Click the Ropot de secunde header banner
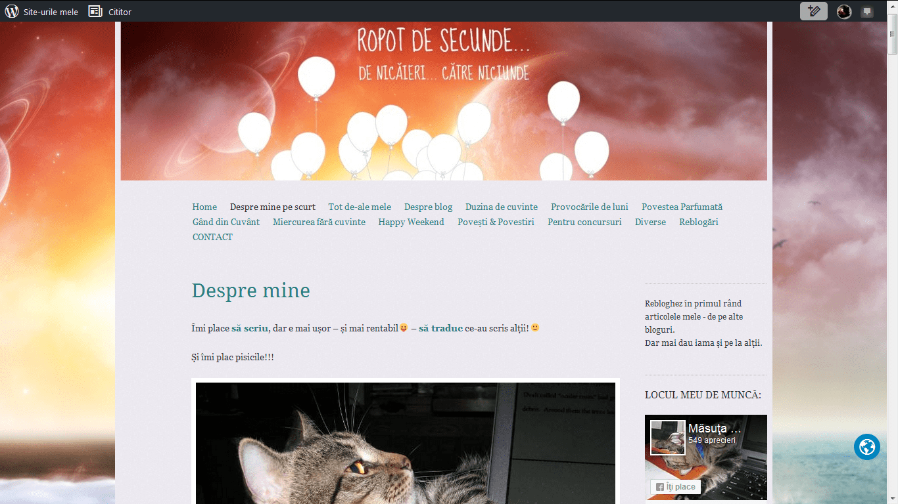This screenshot has height=504, width=898. pyautogui.click(x=444, y=100)
